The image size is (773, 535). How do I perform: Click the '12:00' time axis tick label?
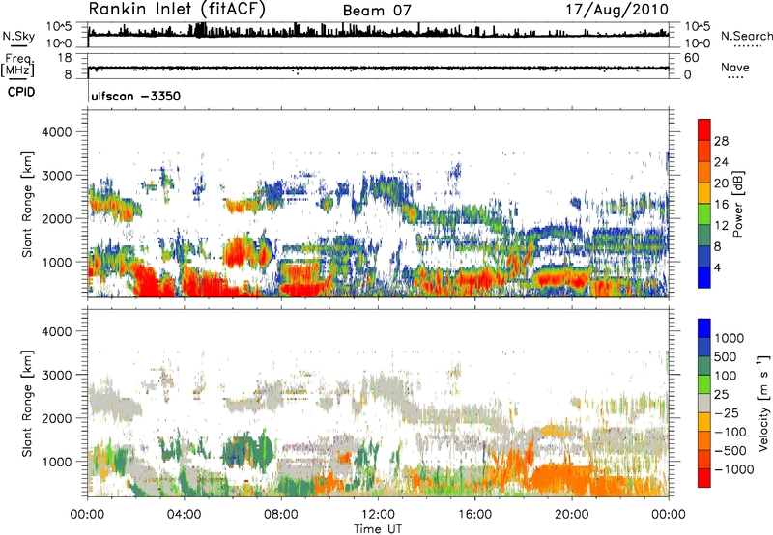click(378, 515)
